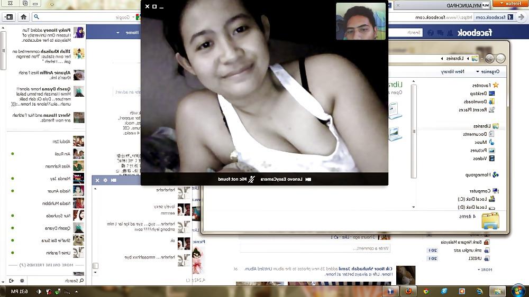The width and height of the screenshot is (529, 297).
Task: Open Windows Explorer from the taskbar
Action: 498,291
